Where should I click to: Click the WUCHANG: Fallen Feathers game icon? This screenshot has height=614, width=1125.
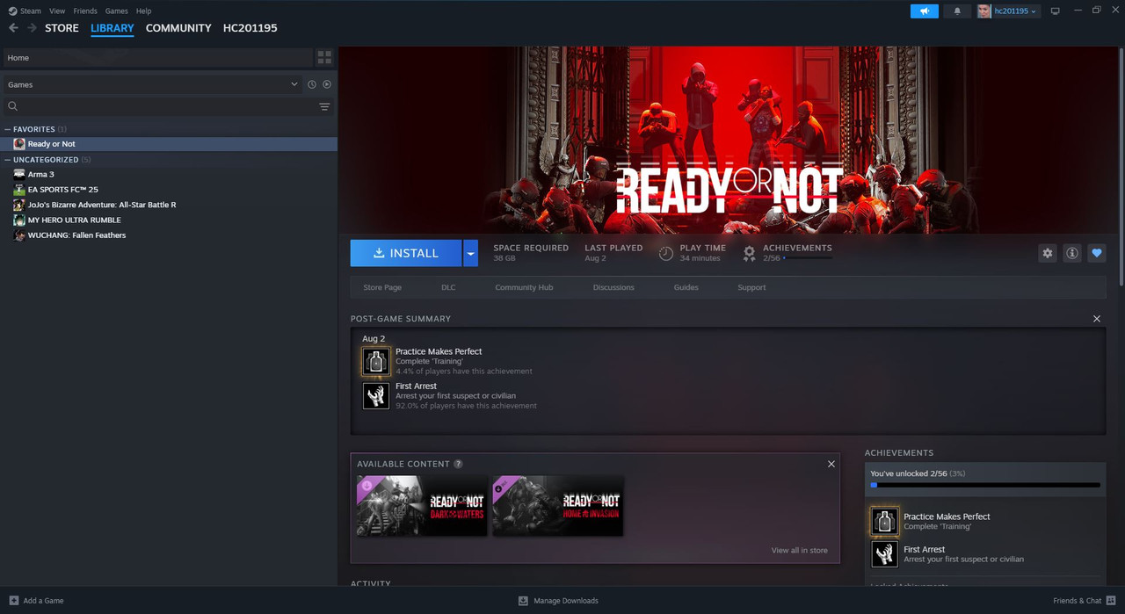19,235
